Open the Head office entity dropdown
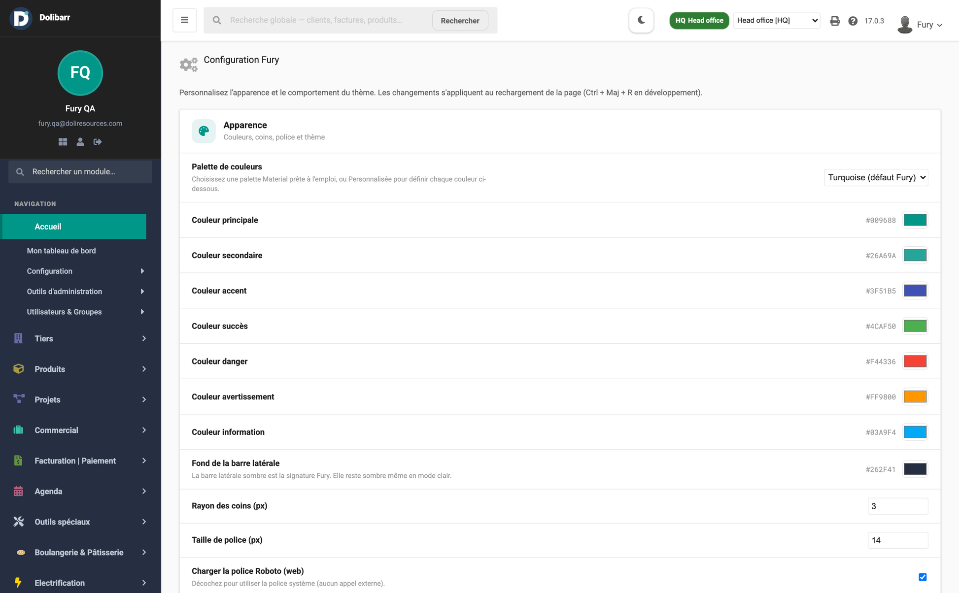This screenshot has width=959, height=593. click(x=777, y=20)
